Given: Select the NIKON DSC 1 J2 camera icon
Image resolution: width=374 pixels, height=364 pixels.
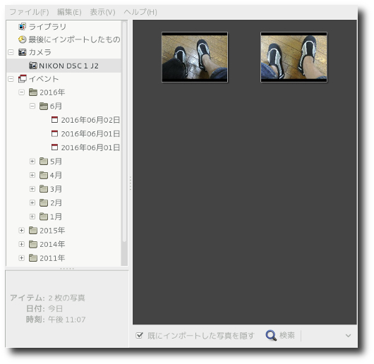Looking at the screenshot, I should tap(33, 66).
